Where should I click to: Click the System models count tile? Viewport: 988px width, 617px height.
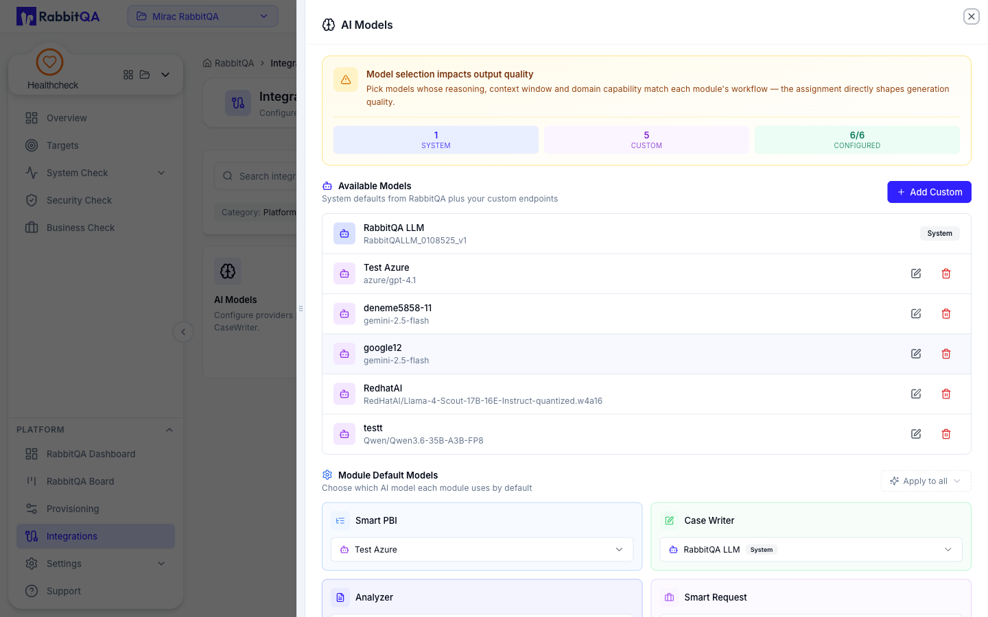pyautogui.click(x=436, y=140)
